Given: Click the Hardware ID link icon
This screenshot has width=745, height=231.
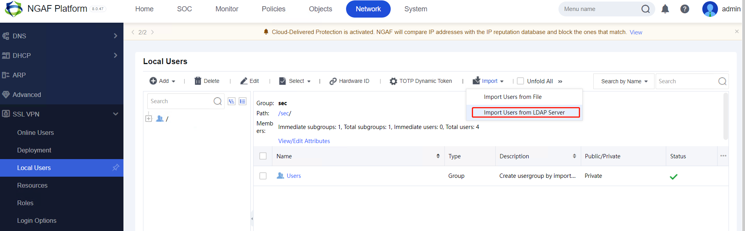Looking at the screenshot, I should tap(333, 81).
